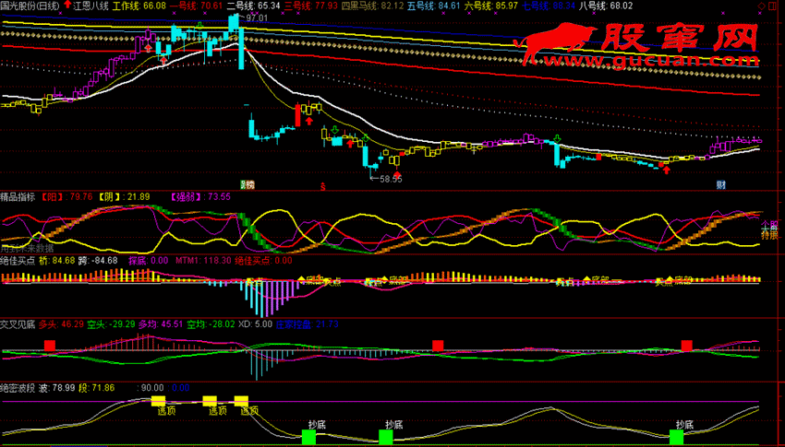
Task: Click the 江恩八线 indicator name
Action: [91, 6]
